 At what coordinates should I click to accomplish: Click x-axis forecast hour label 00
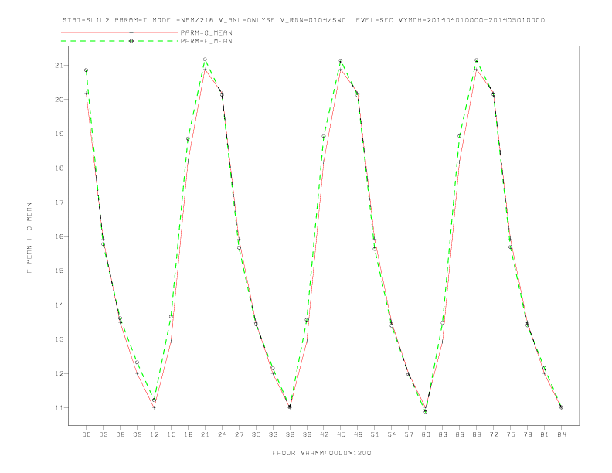(87, 434)
